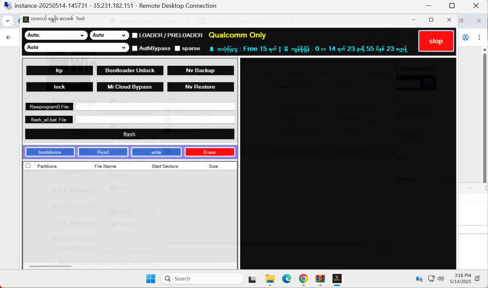Click the user icon beside subscription info
The height and width of the screenshot is (288, 488).
pyautogui.click(x=212, y=49)
